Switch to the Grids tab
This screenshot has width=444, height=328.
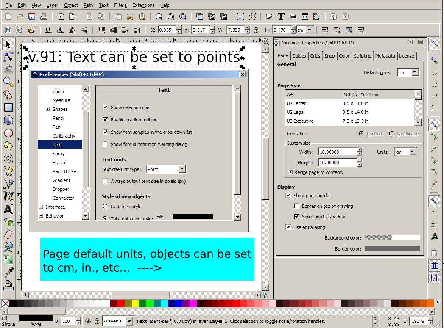click(x=315, y=56)
